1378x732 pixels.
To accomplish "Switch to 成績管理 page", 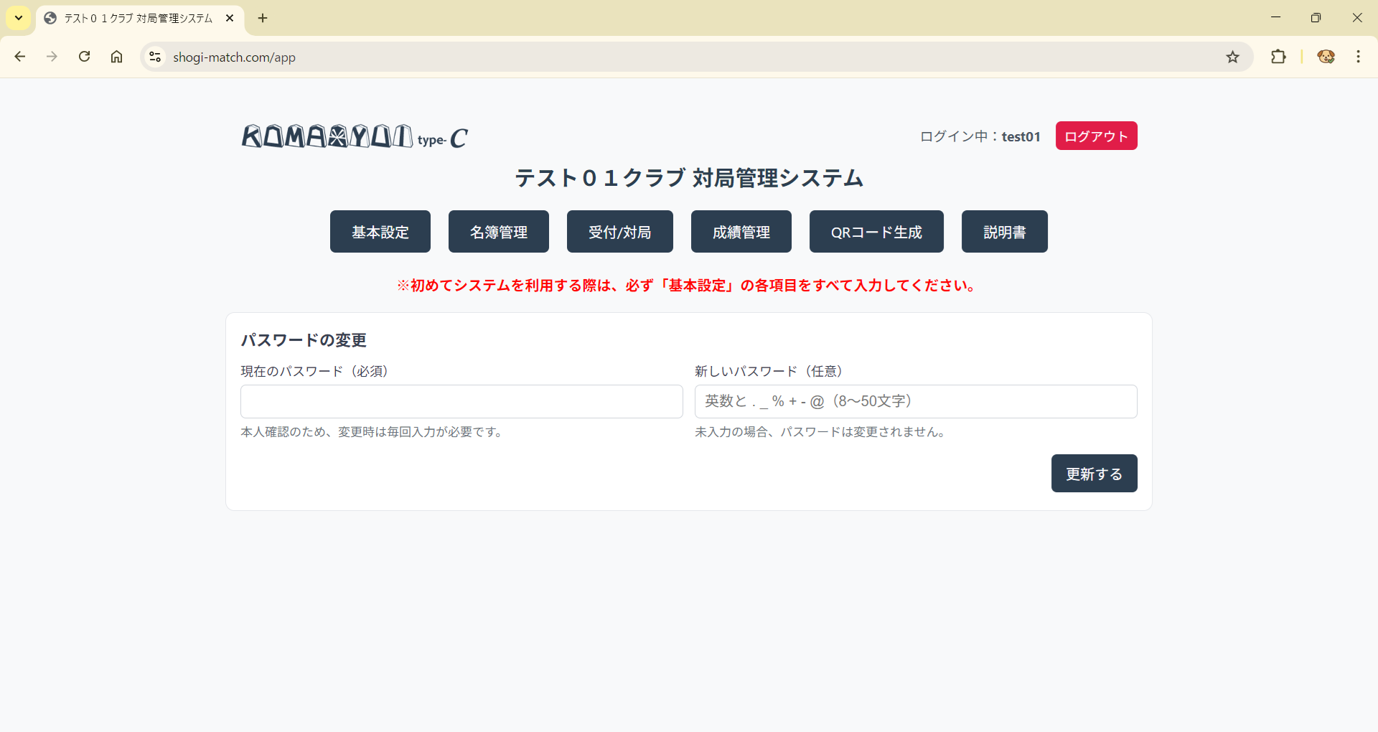I will coord(741,232).
